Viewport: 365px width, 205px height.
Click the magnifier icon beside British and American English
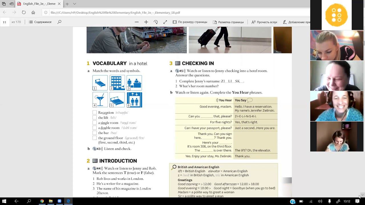coord(174,167)
